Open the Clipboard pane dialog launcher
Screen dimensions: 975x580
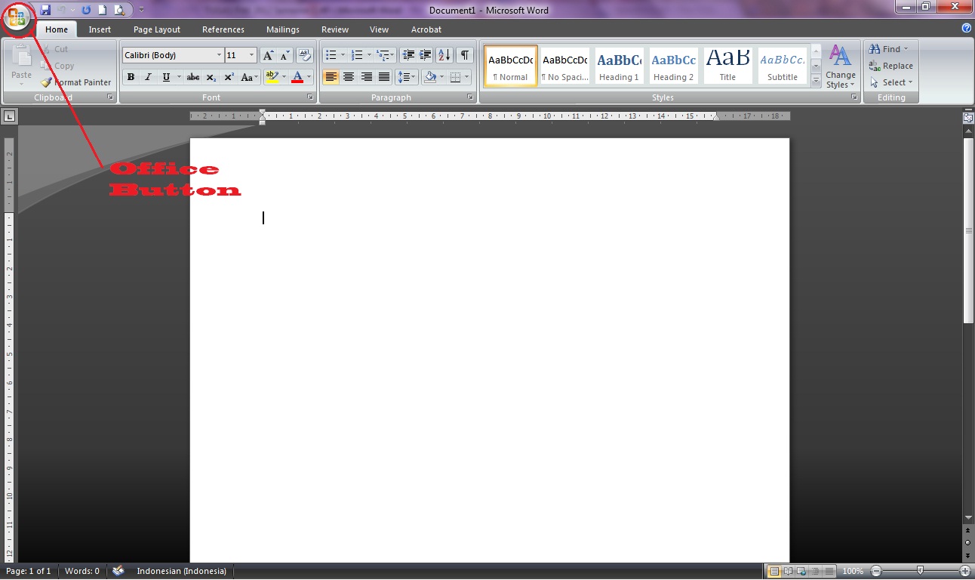(x=110, y=97)
